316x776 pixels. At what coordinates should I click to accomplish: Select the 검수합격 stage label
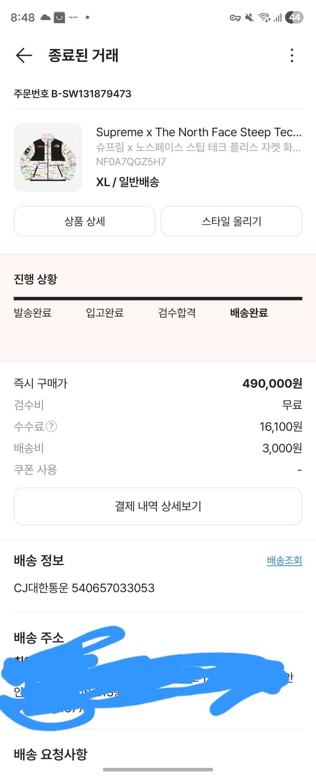pyautogui.click(x=175, y=313)
